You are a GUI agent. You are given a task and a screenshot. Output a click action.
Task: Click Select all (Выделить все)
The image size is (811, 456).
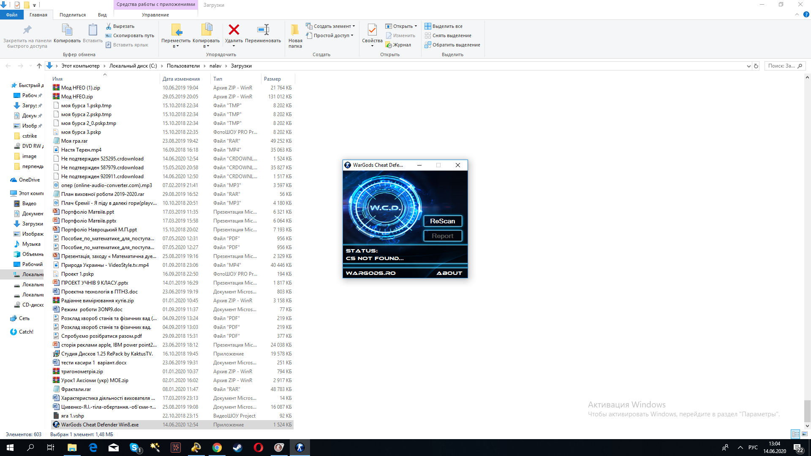[444, 26]
